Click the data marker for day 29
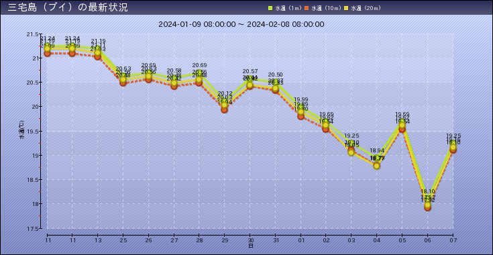Viewport: 493px width, 255px height. (224, 106)
